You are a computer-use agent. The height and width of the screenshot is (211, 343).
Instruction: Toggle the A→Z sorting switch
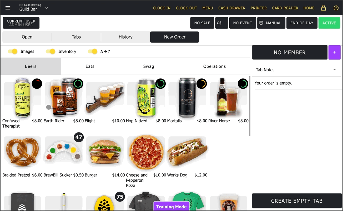click(x=93, y=51)
